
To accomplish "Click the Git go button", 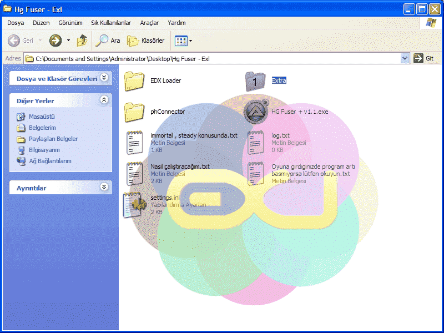I will (423, 58).
